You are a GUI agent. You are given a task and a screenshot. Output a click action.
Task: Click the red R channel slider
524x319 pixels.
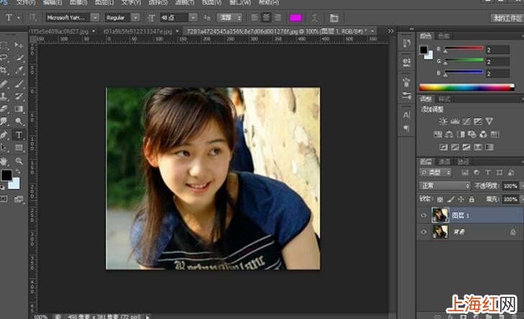pos(464,49)
